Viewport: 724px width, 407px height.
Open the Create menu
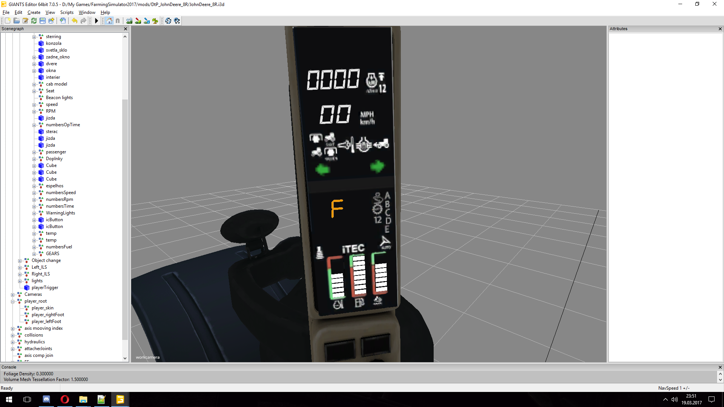point(34,12)
